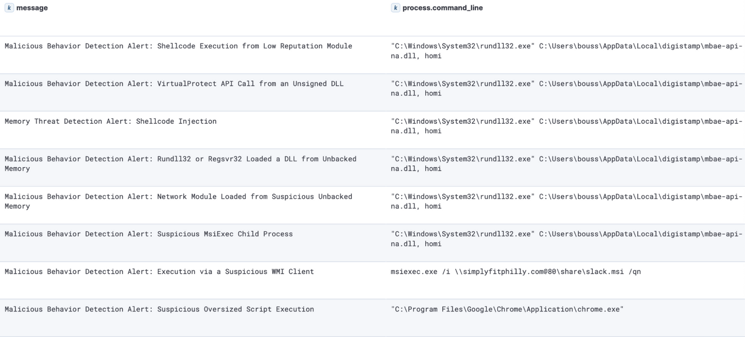
Task: Click the keyword type icon beside process.command_line
Action: pos(395,8)
